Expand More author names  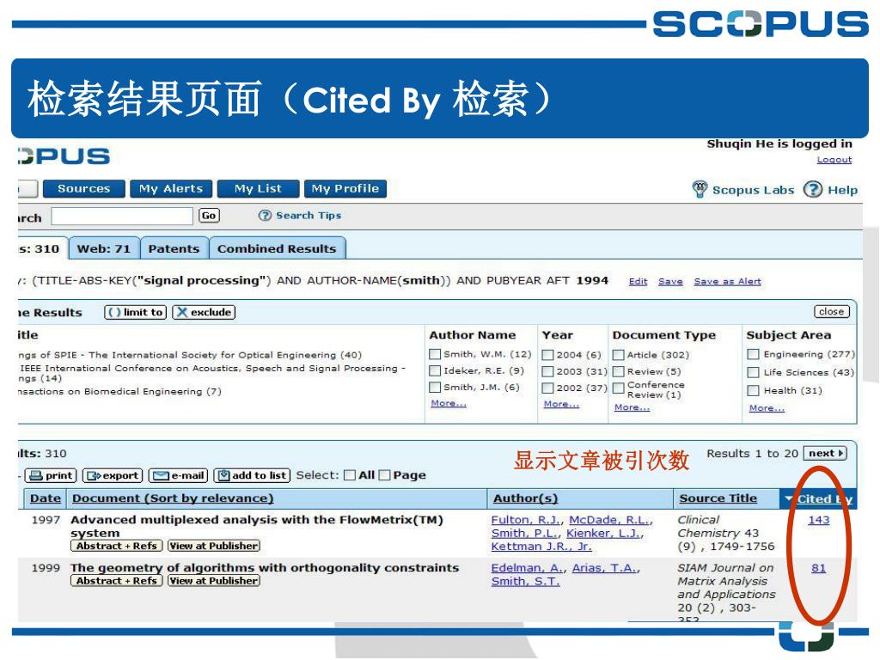click(x=449, y=404)
